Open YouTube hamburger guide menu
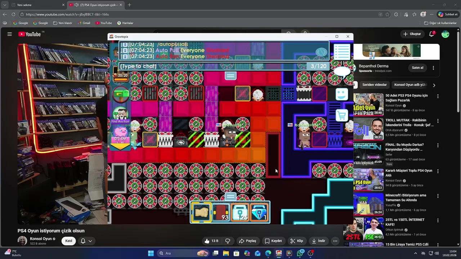The image size is (461, 259). [10, 34]
